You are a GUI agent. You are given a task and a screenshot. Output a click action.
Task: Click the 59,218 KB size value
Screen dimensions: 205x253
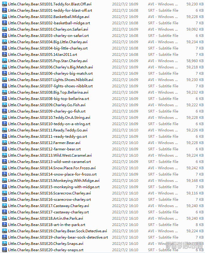pos(195,67)
